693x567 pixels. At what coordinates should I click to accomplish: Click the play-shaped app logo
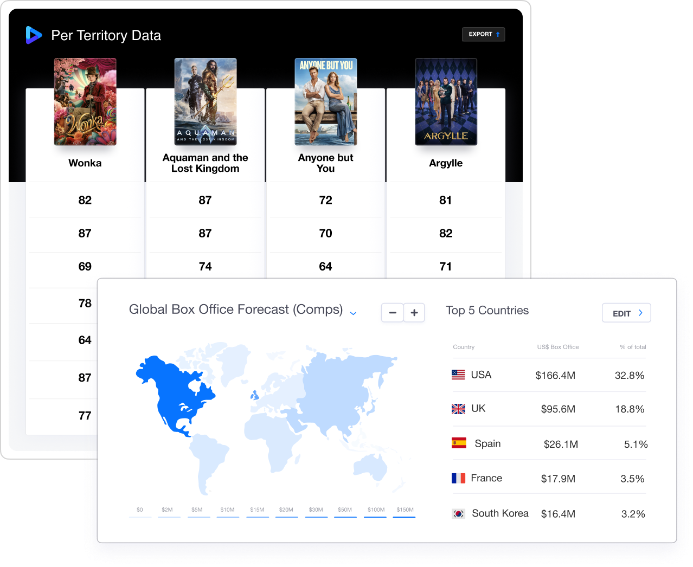34,35
